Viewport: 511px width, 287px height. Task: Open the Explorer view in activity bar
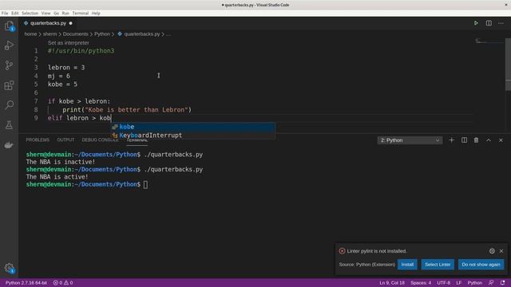(x=9, y=26)
